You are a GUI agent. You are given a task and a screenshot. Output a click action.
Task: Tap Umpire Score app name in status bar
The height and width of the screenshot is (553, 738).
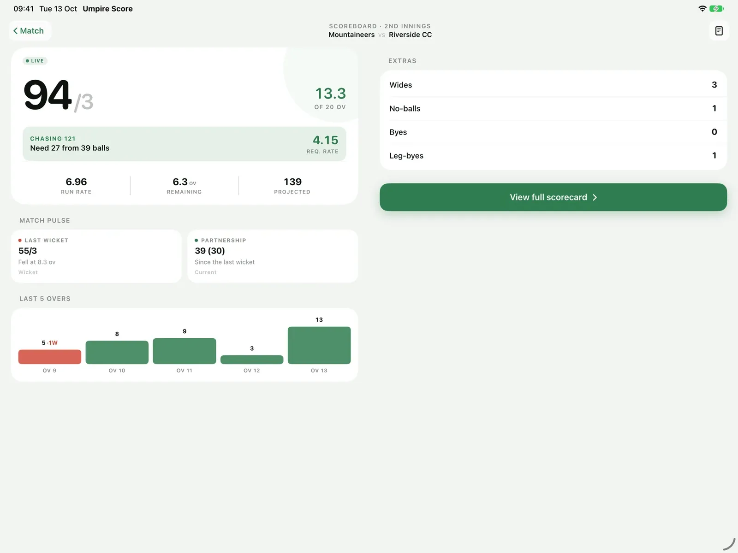[107, 9]
